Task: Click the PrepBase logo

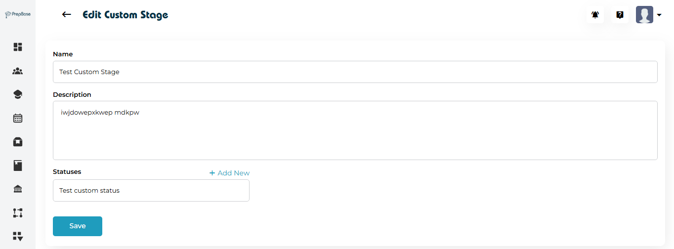Action: (x=18, y=14)
